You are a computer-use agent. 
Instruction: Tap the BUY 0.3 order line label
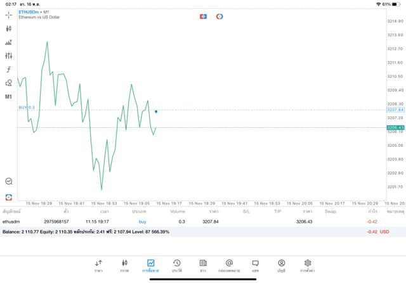click(27, 108)
